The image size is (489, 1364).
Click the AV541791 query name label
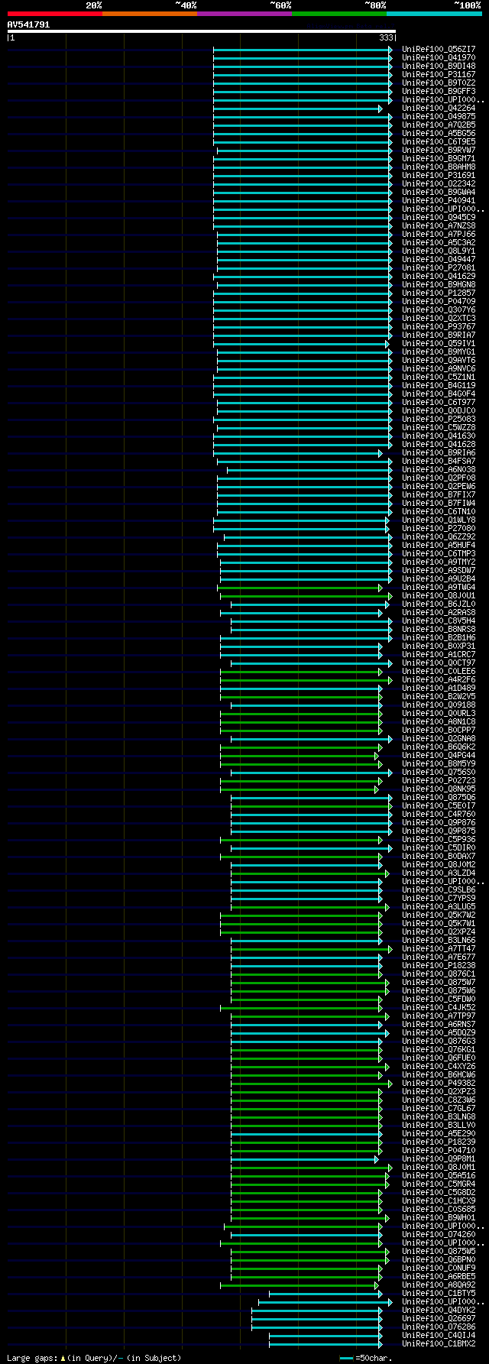[28, 24]
